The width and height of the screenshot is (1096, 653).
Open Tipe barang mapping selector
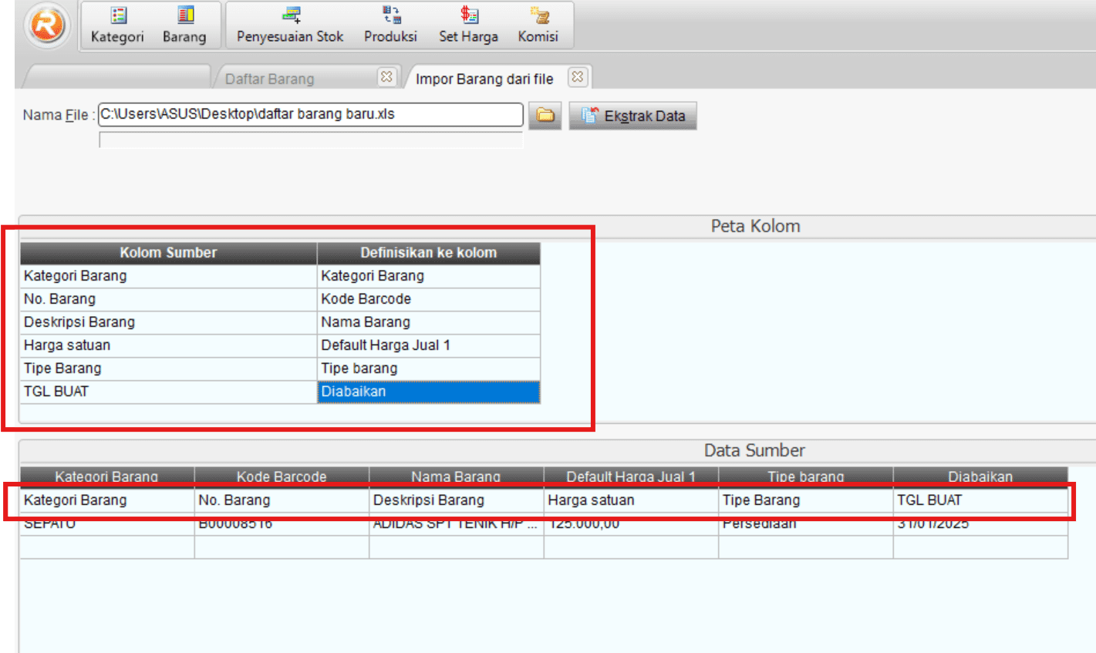pos(428,368)
